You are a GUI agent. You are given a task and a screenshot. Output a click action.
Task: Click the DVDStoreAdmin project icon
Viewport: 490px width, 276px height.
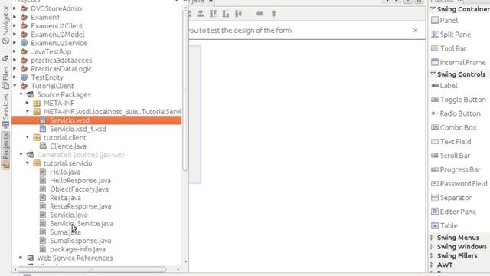(x=24, y=8)
